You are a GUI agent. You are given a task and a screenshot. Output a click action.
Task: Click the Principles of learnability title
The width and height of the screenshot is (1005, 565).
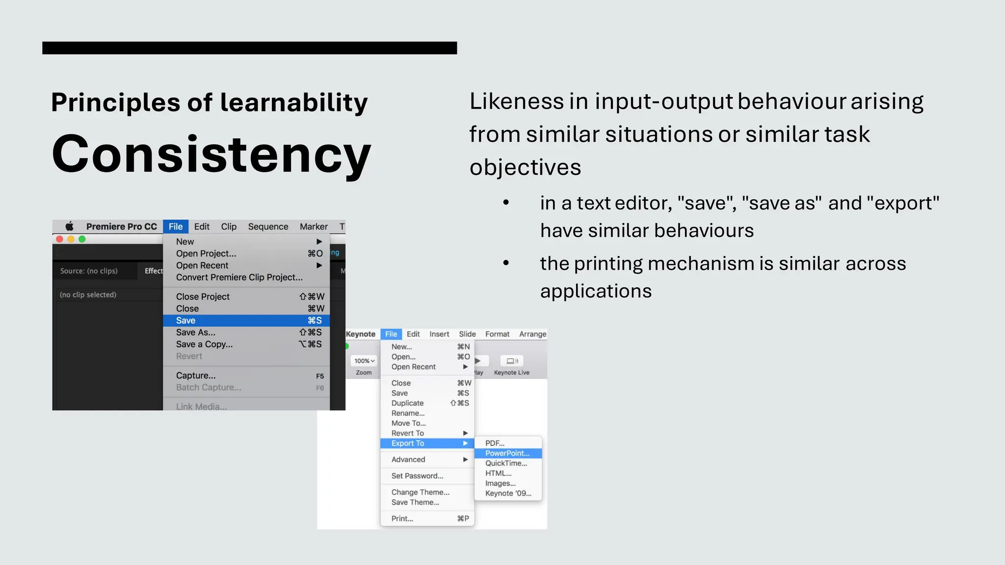(x=210, y=103)
